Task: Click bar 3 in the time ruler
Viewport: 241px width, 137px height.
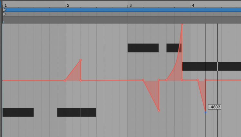Action: (x=130, y=5)
